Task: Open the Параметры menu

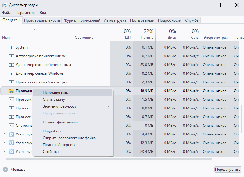Action: pyautogui.click(x=25, y=13)
